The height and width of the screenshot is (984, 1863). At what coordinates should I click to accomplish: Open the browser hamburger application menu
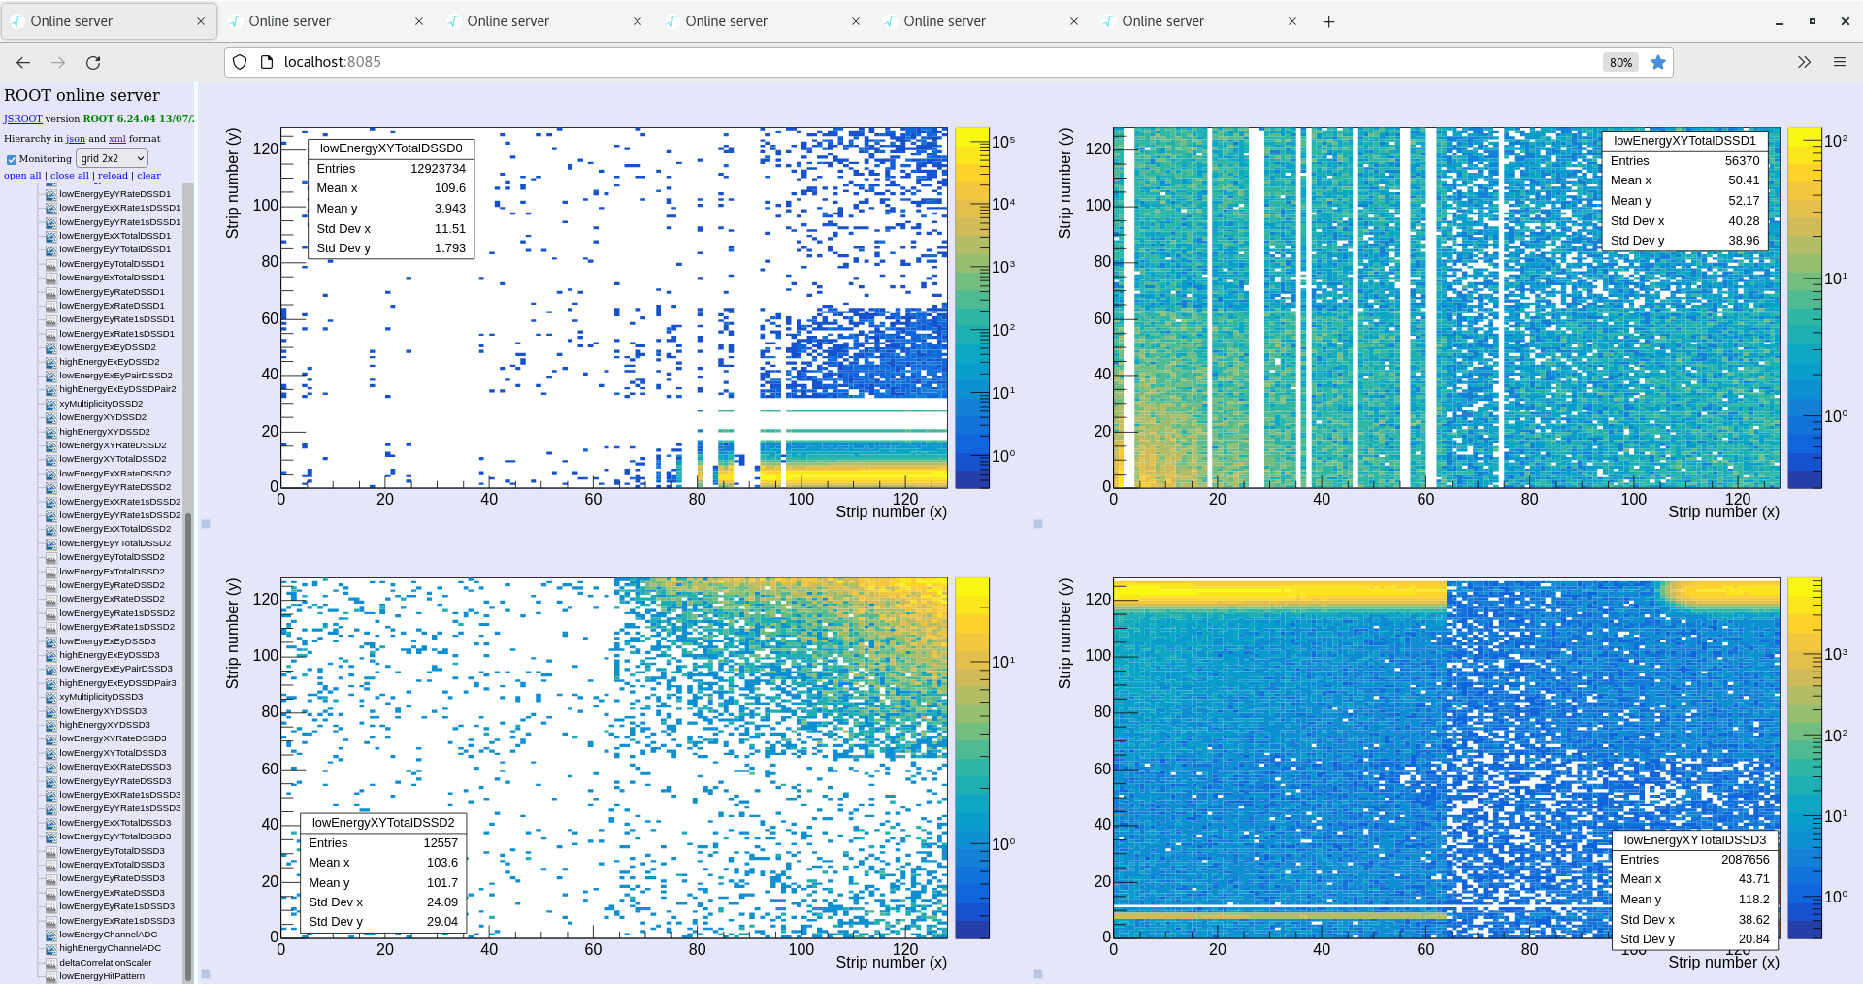(1839, 62)
